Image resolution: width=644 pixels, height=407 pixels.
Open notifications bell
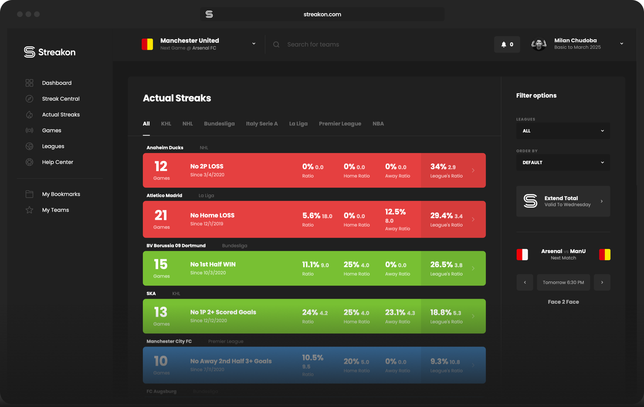pos(507,44)
